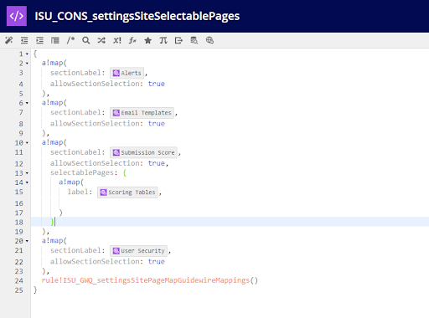
Task: Click the indent code icon
Action: (x=39, y=40)
